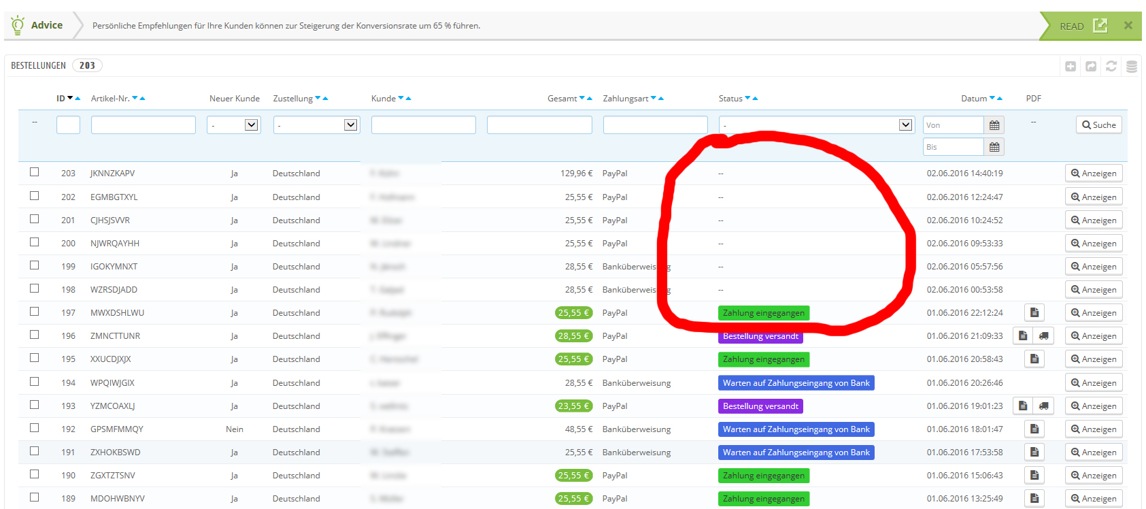This screenshot has width=1146, height=509.
Task: Click the 203 orders count badge
Action: [87, 65]
